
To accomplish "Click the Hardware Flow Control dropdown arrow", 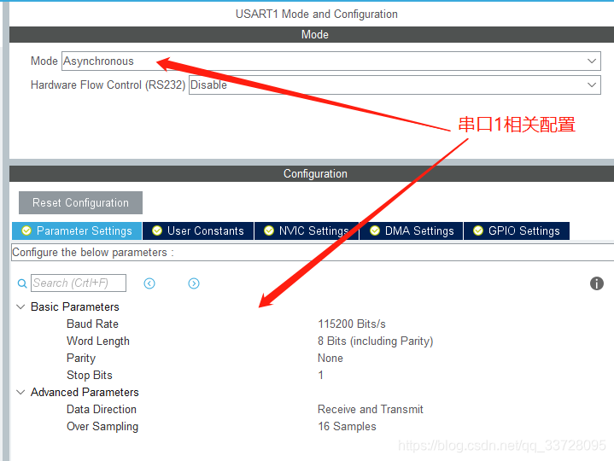I will pos(592,85).
